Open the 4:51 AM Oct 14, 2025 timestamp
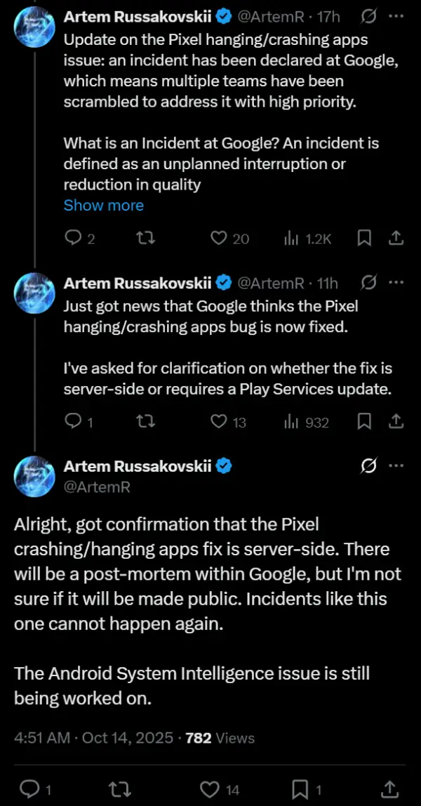The height and width of the screenshot is (806, 421). point(95,737)
